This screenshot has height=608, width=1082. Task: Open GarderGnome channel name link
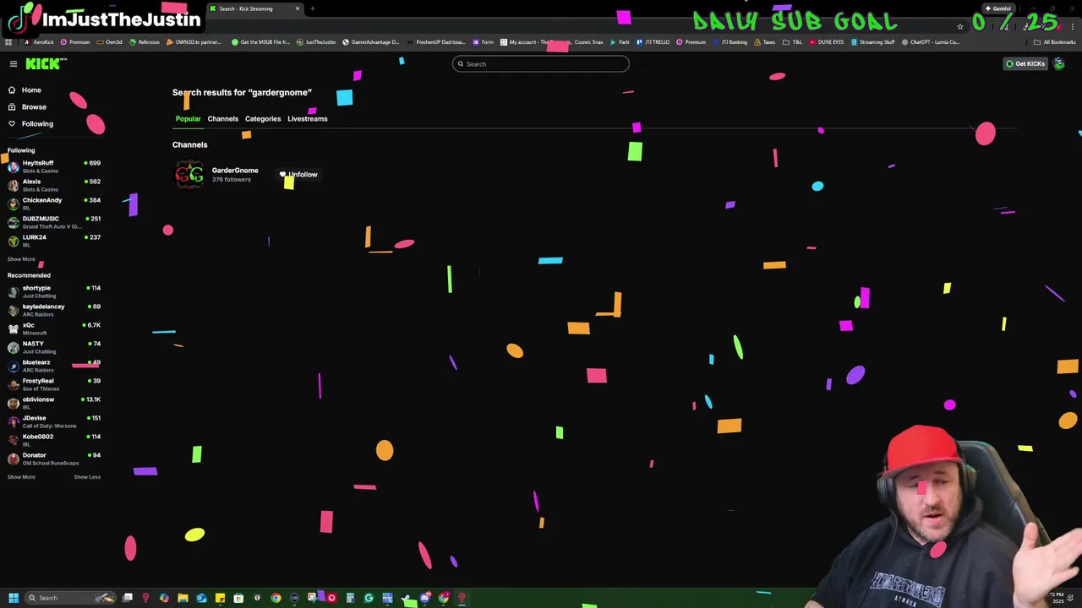235,171
